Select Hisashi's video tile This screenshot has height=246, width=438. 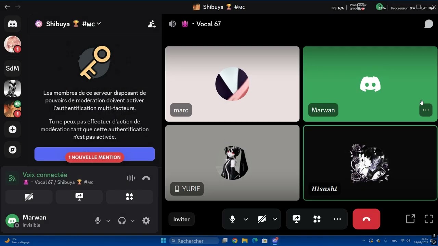[x=370, y=163]
